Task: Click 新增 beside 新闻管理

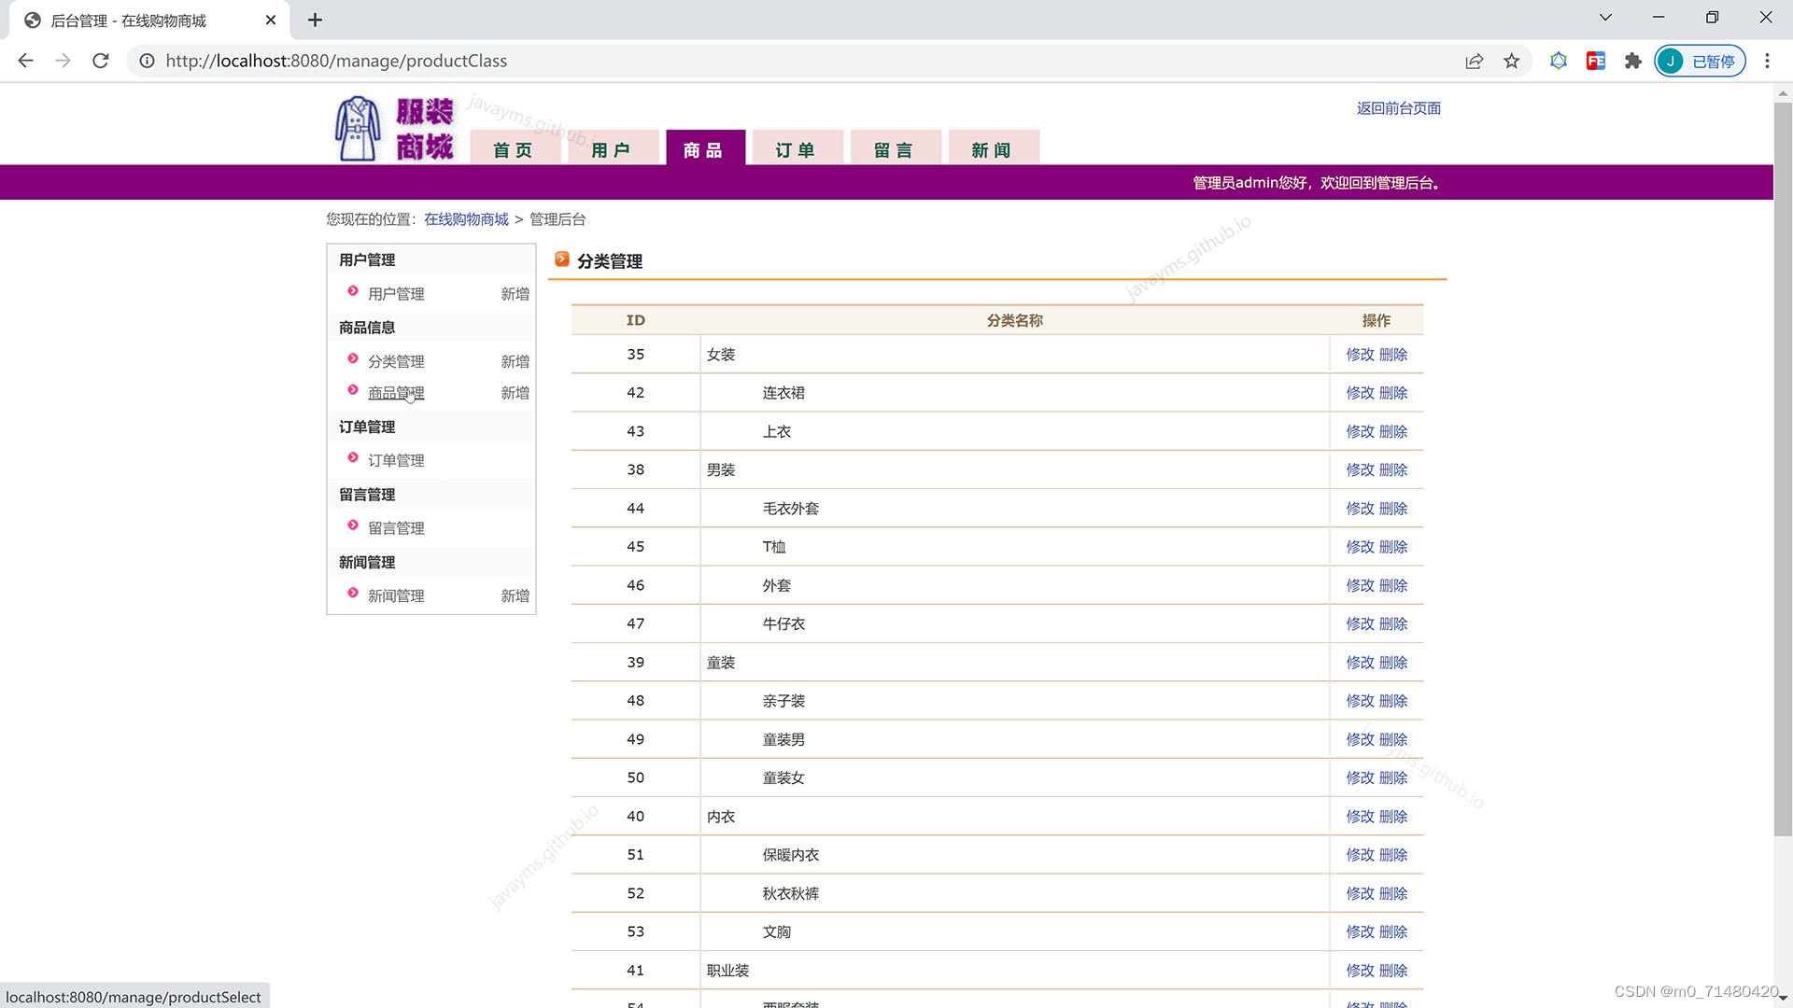Action: coord(515,595)
